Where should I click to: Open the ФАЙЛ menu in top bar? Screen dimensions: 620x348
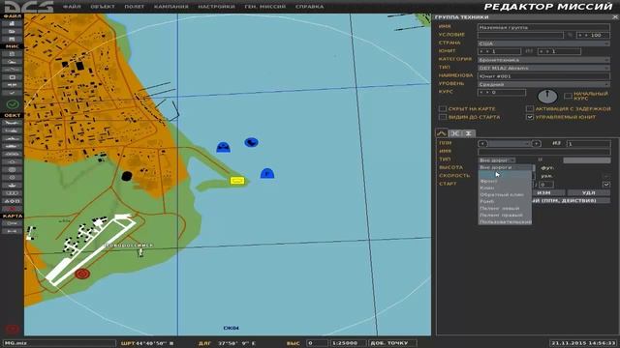[72, 7]
